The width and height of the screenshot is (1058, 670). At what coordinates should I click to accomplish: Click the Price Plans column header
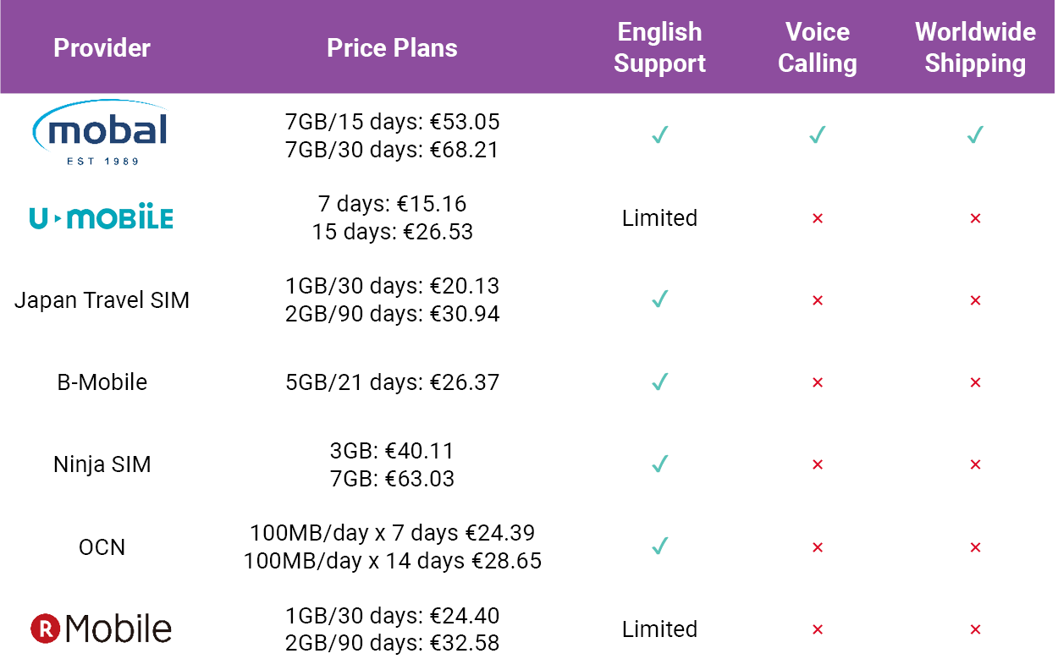pyautogui.click(x=392, y=47)
